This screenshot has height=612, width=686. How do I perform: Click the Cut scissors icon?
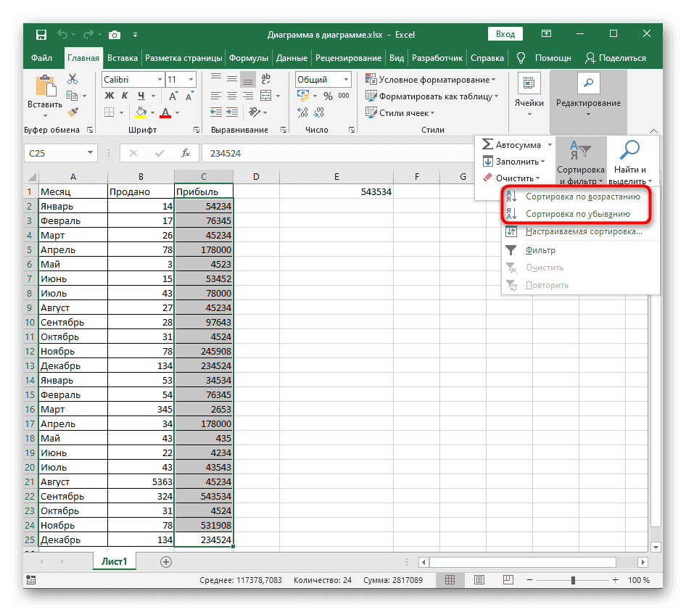click(73, 80)
